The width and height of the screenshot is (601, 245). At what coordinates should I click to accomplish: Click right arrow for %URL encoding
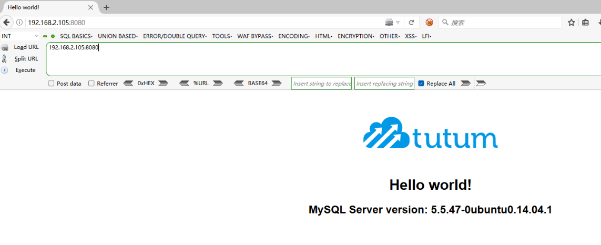point(218,83)
